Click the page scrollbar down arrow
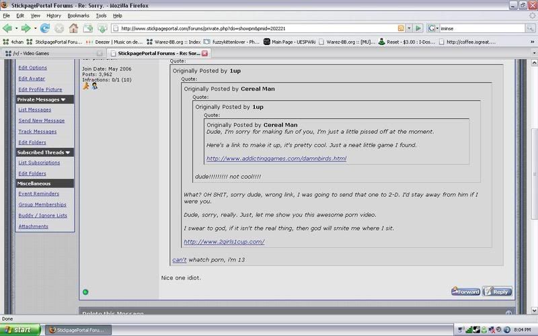538x336 pixels. [534, 310]
